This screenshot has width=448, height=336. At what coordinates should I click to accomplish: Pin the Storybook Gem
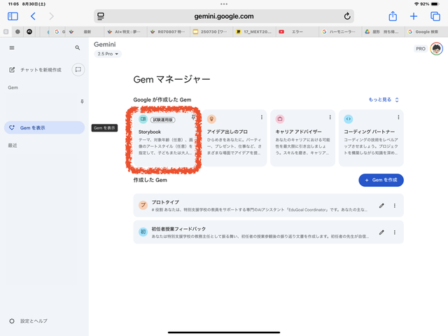pyautogui.click(x=193, y=117)
